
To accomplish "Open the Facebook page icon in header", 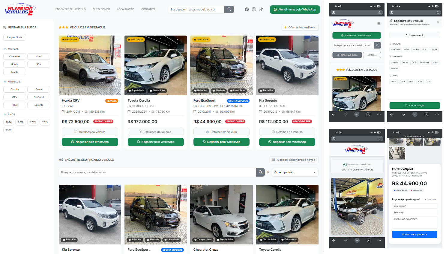I will [x=247, y=10].
